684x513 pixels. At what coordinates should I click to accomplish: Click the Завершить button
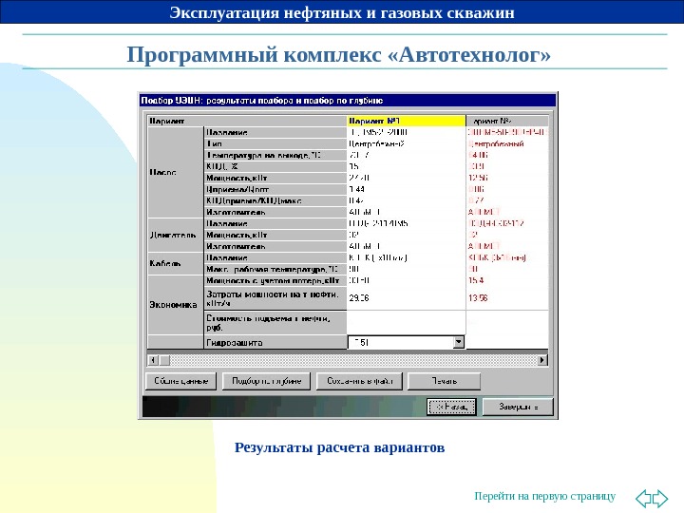518,407
